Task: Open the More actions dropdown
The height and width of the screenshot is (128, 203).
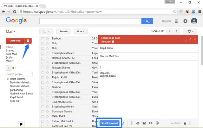Action: 81,31
